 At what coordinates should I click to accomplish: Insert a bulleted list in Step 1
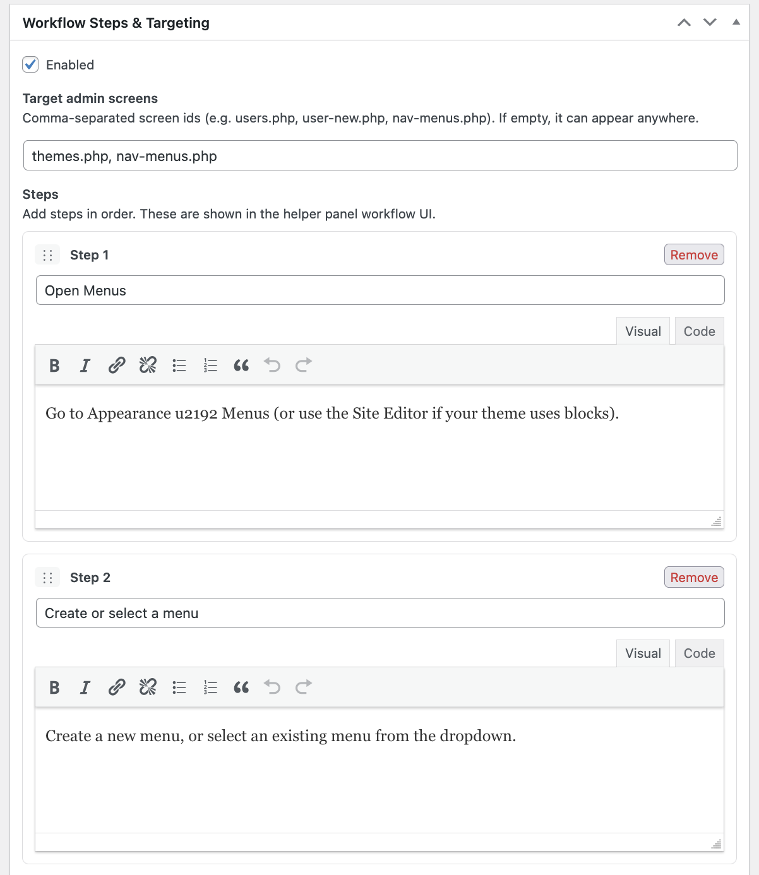179,365
